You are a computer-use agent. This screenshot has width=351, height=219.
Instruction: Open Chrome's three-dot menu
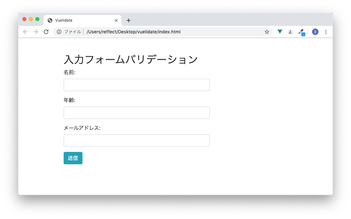(x=326, y=32)
